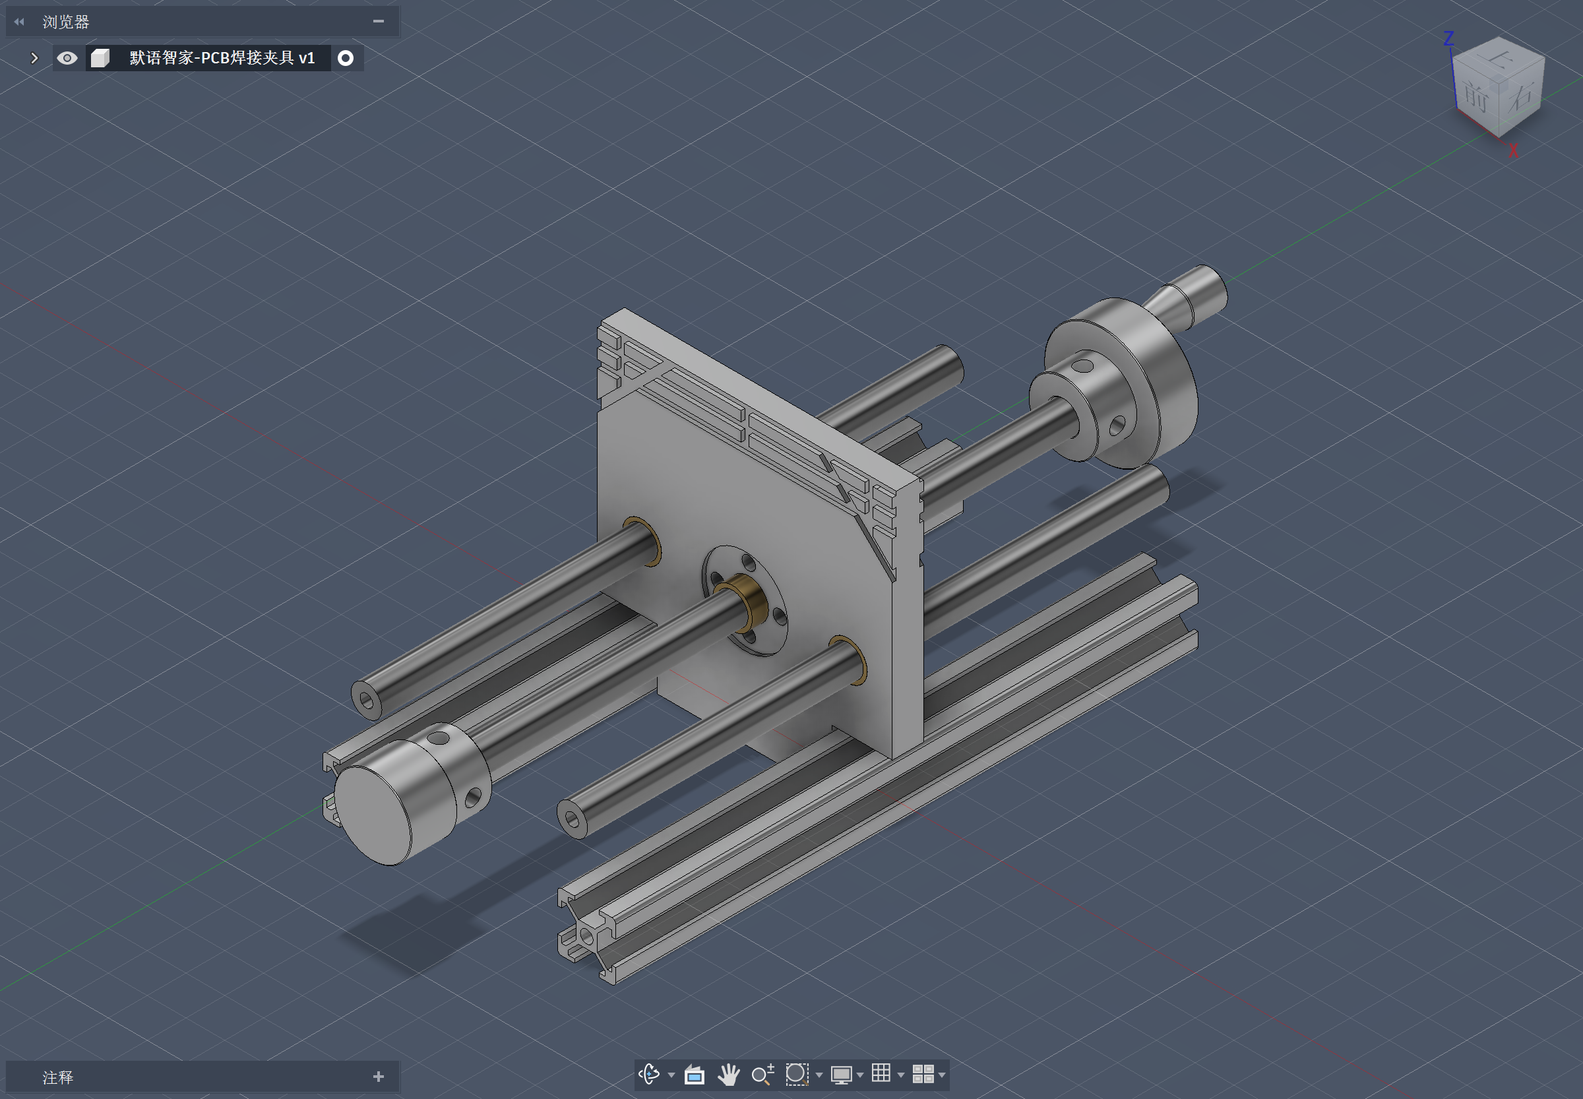Toggle visibility eye of 默语智家-PCB焊接夹具 v1

tap(67, 58)
